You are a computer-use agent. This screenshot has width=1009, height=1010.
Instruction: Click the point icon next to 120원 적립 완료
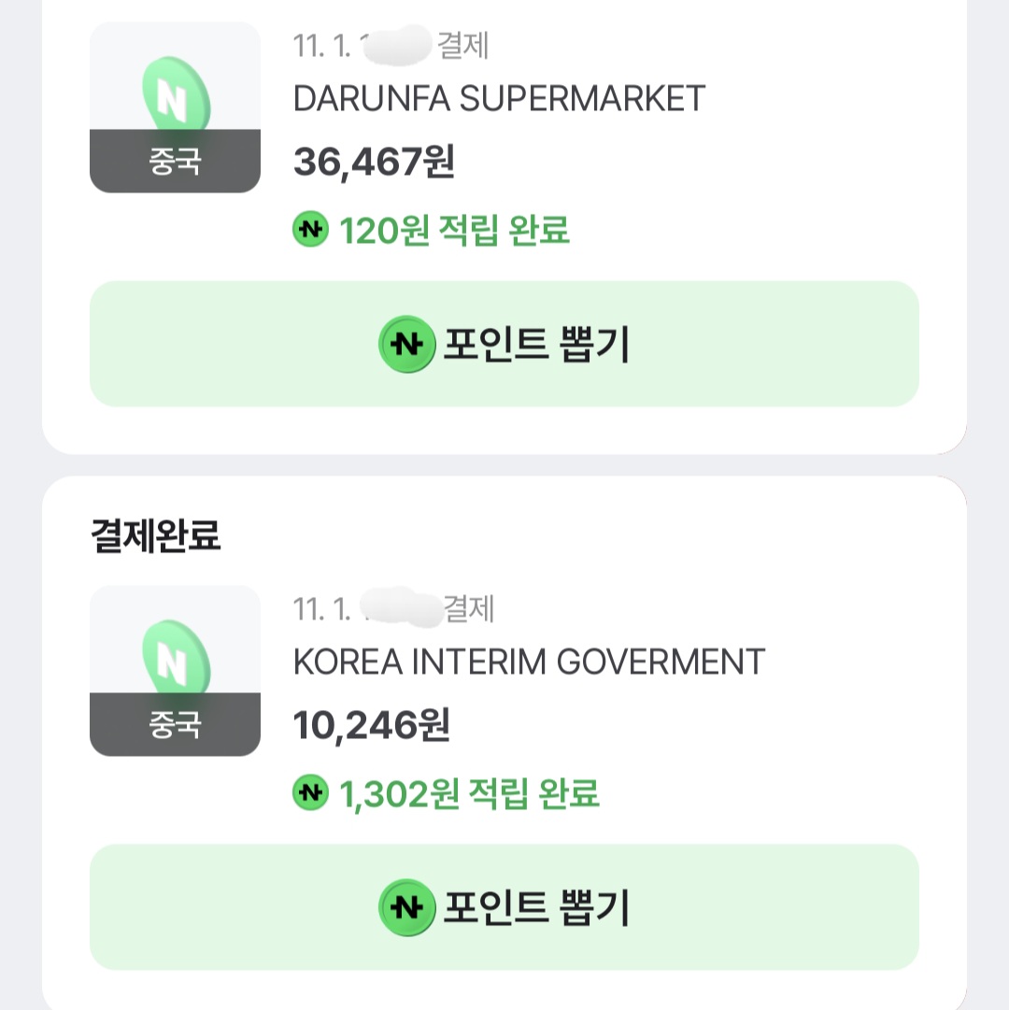point(310,229)
